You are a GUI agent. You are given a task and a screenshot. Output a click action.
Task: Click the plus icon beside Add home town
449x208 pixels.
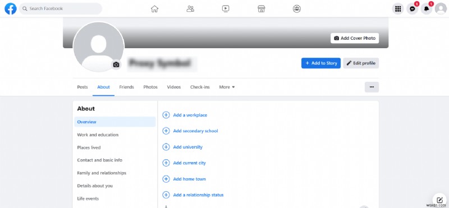pyautogui.click(x=166, y=179)
